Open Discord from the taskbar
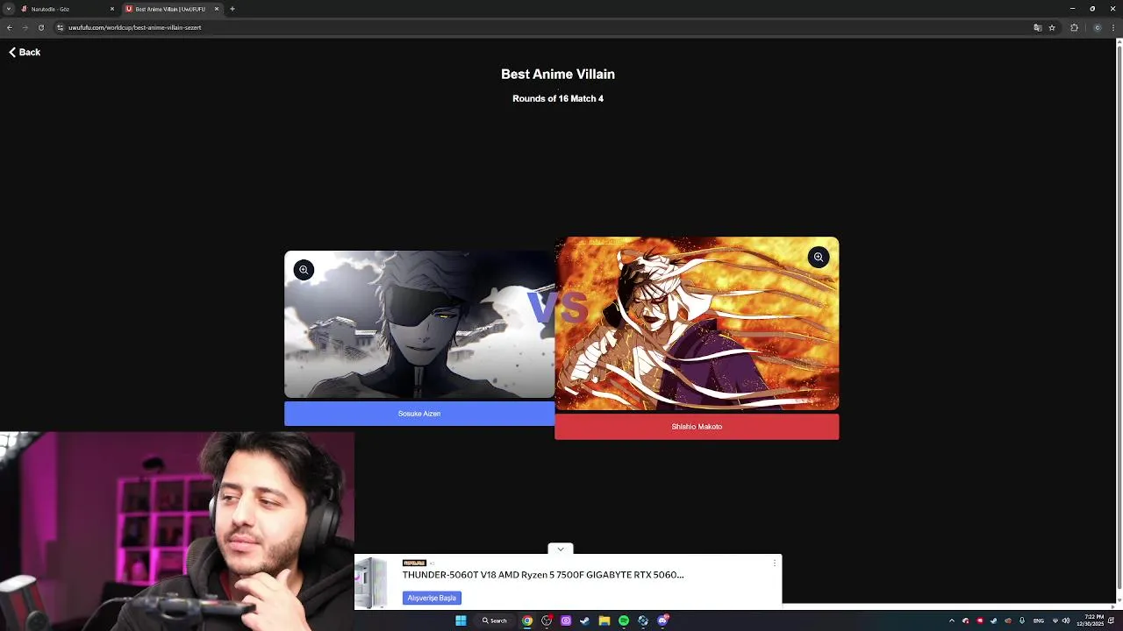The image size is (1123, 631). coord(662,620)
